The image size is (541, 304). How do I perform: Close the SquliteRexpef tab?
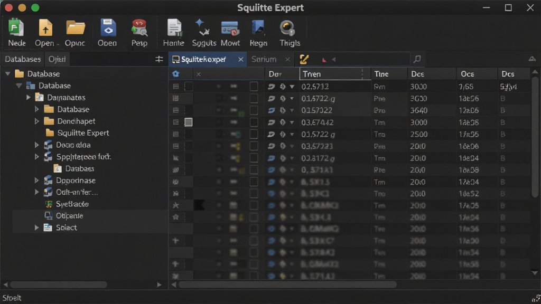pos(241,59)
